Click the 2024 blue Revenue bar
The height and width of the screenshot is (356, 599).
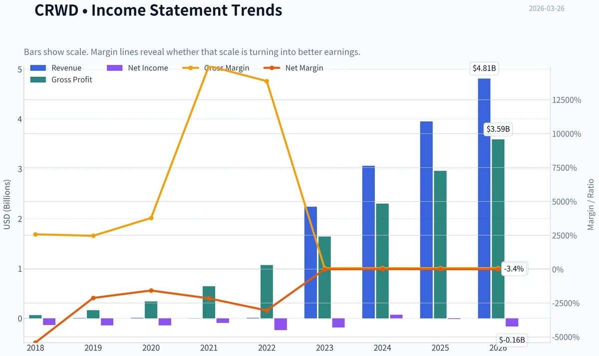(368, 242)
